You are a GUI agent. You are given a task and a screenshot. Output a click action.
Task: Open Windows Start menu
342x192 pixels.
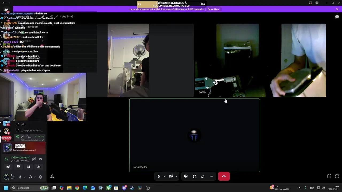point(6,188)
